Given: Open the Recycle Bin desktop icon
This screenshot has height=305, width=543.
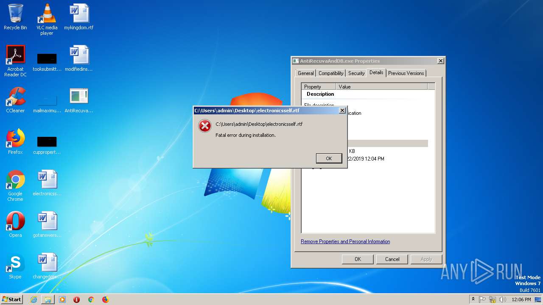Looking at the screenshot, I should point(15,17).
